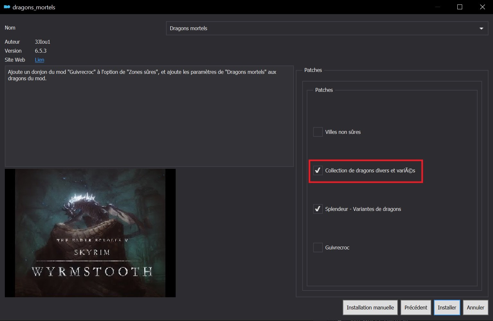Click the Mod Organizer icon in title bar
Image resolution: width=493 pixels, height=321 pixels.
(7, 7)
